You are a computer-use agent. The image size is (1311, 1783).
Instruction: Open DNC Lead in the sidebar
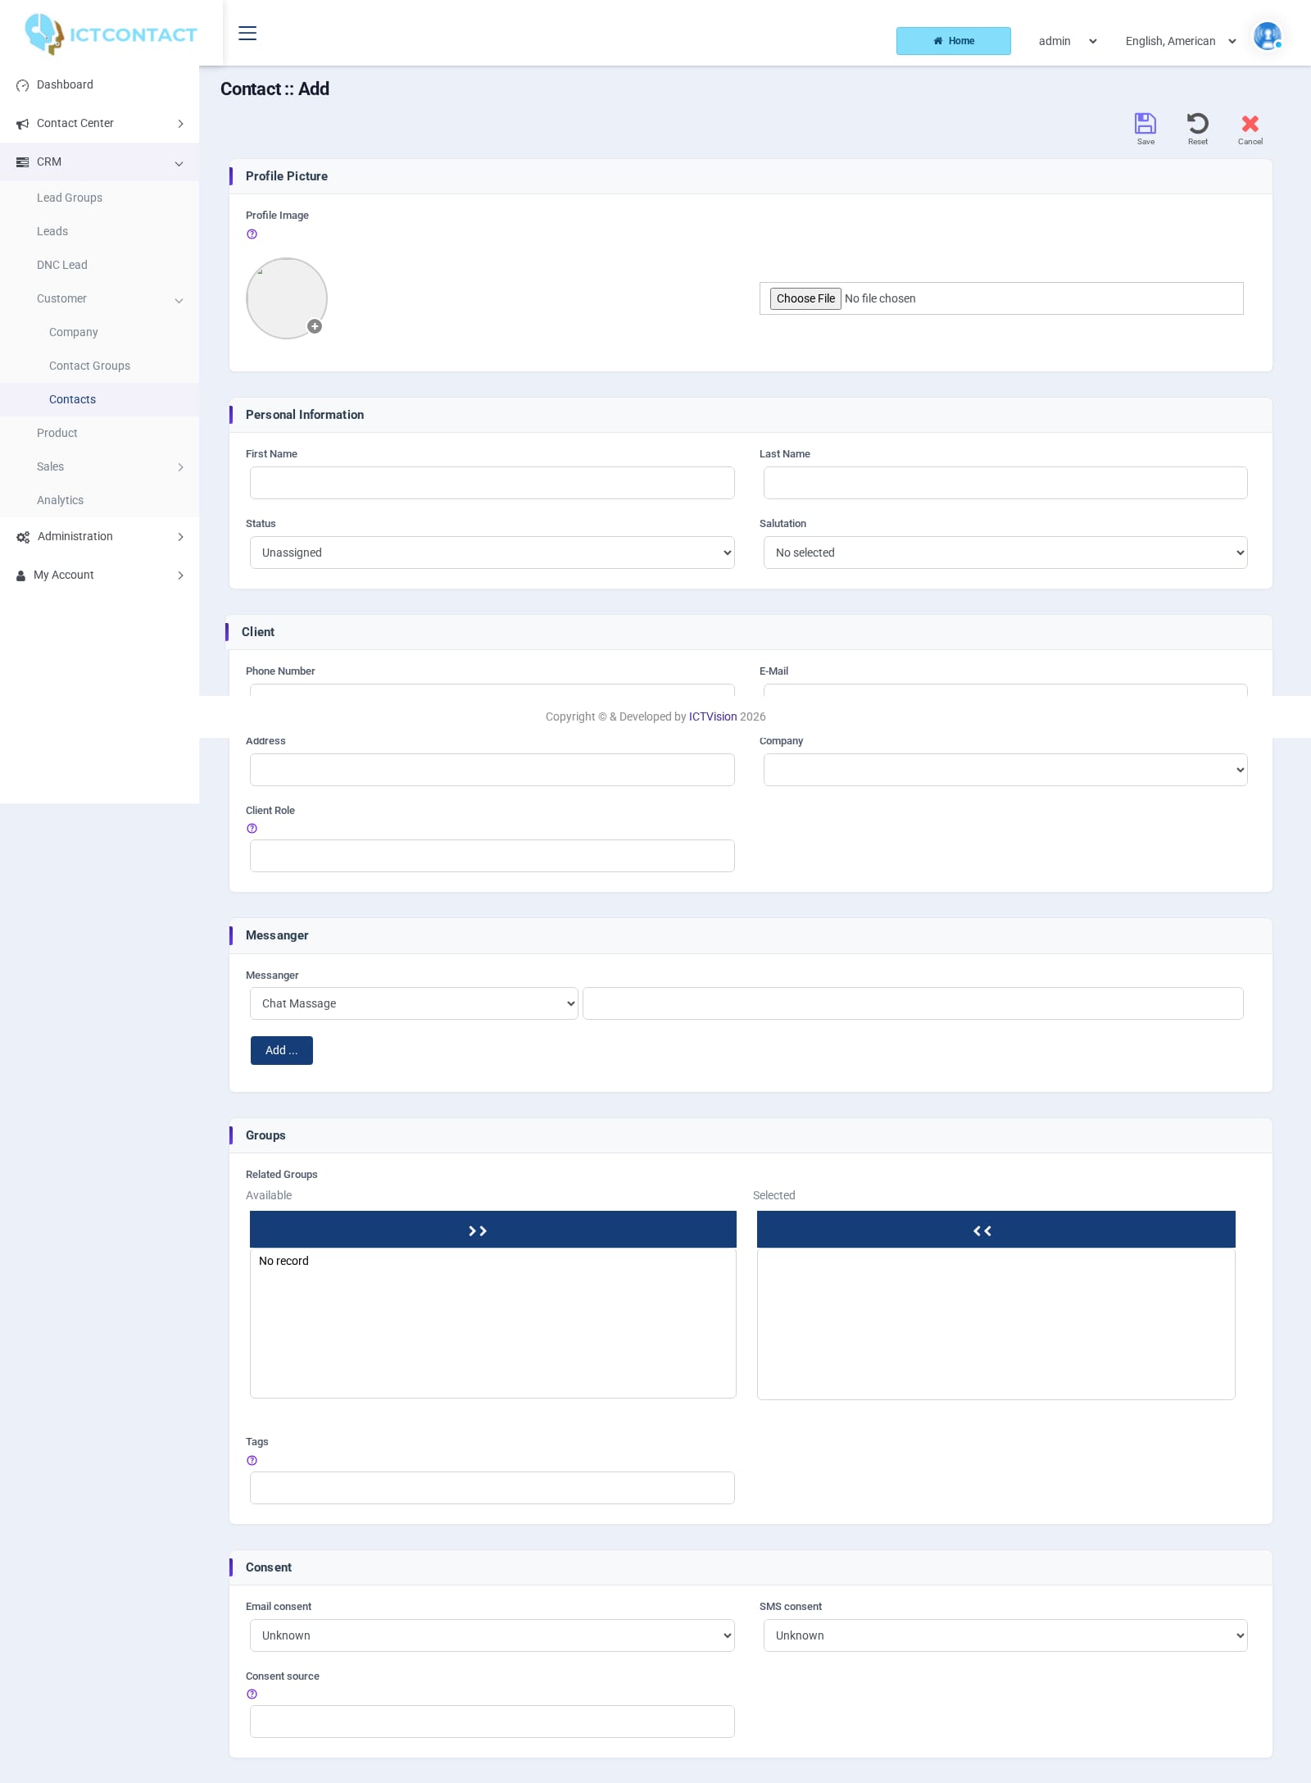coord(62,265)
